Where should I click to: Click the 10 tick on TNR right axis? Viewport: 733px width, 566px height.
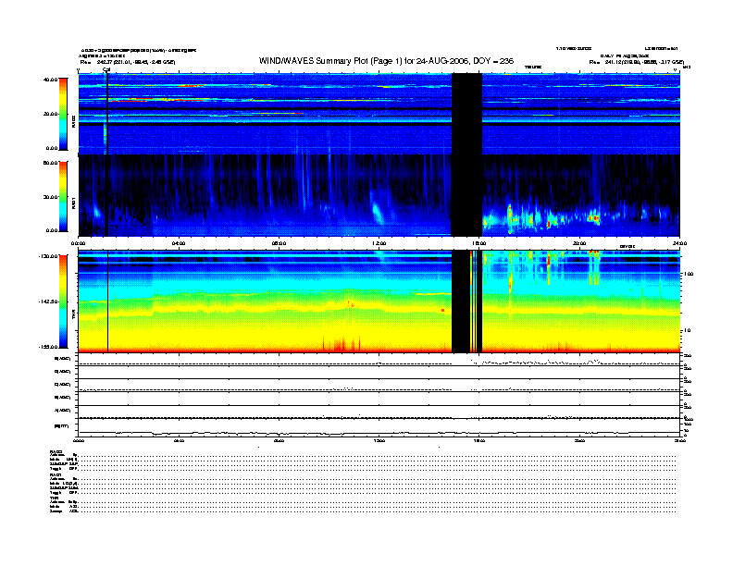[688, 330]
